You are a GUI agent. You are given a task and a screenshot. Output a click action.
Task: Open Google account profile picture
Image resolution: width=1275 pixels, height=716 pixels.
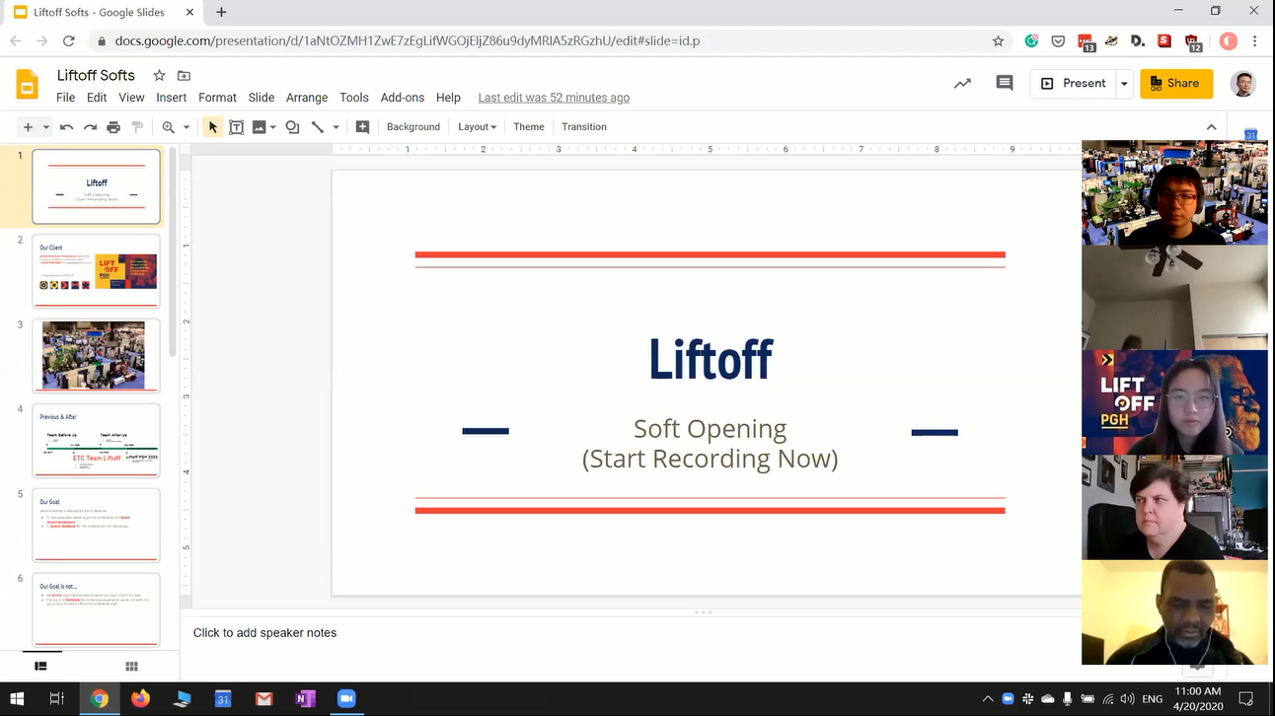tap(1243, 84)
